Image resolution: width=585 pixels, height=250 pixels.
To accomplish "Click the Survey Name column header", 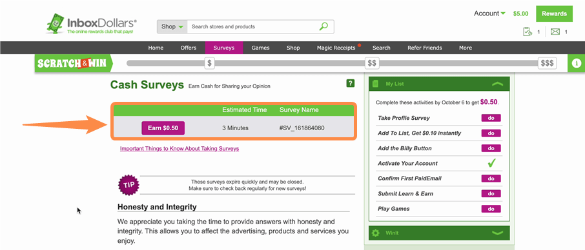I will click(x=299, y=110).
